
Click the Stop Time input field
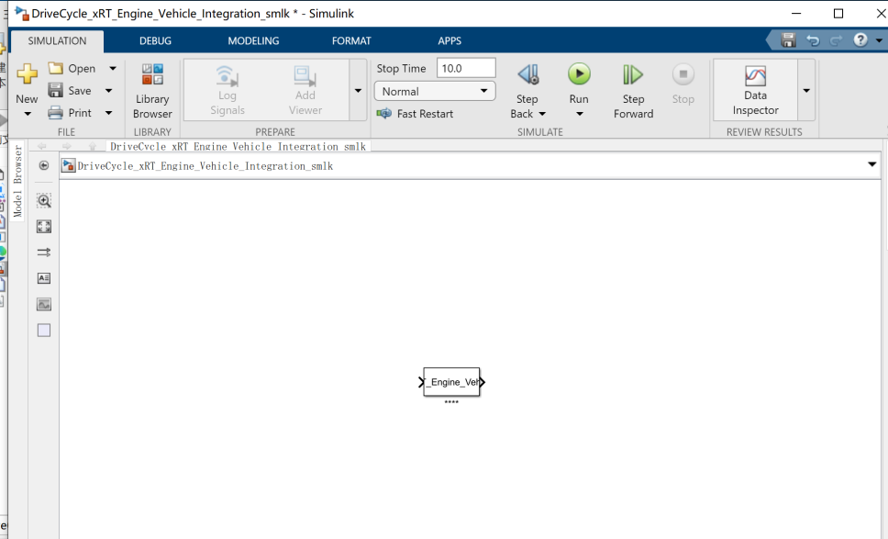tap(466, 68)
